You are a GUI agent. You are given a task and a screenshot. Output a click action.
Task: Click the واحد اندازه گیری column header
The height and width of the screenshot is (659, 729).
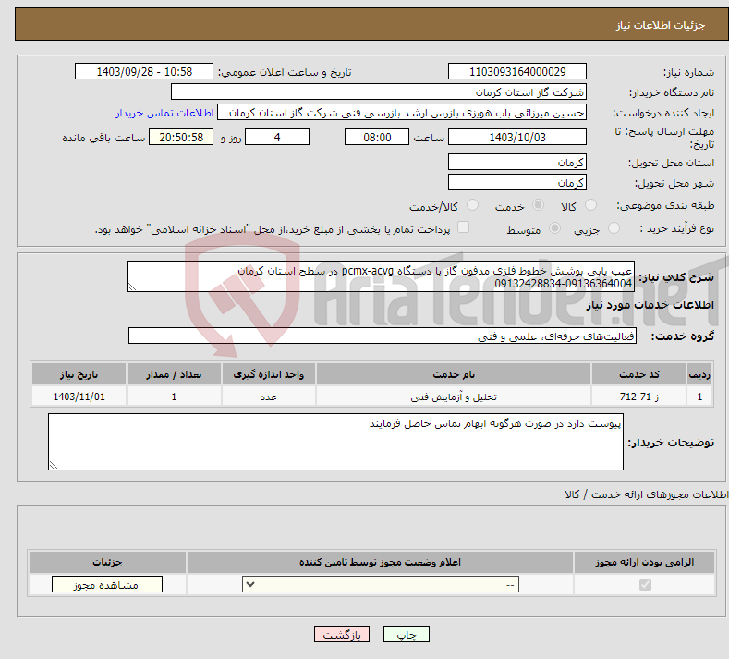click(x=269, y=374)
